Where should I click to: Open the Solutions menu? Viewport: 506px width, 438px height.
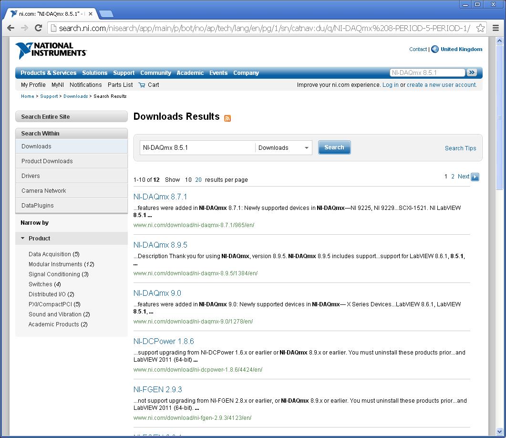click(x=95, y=73)
